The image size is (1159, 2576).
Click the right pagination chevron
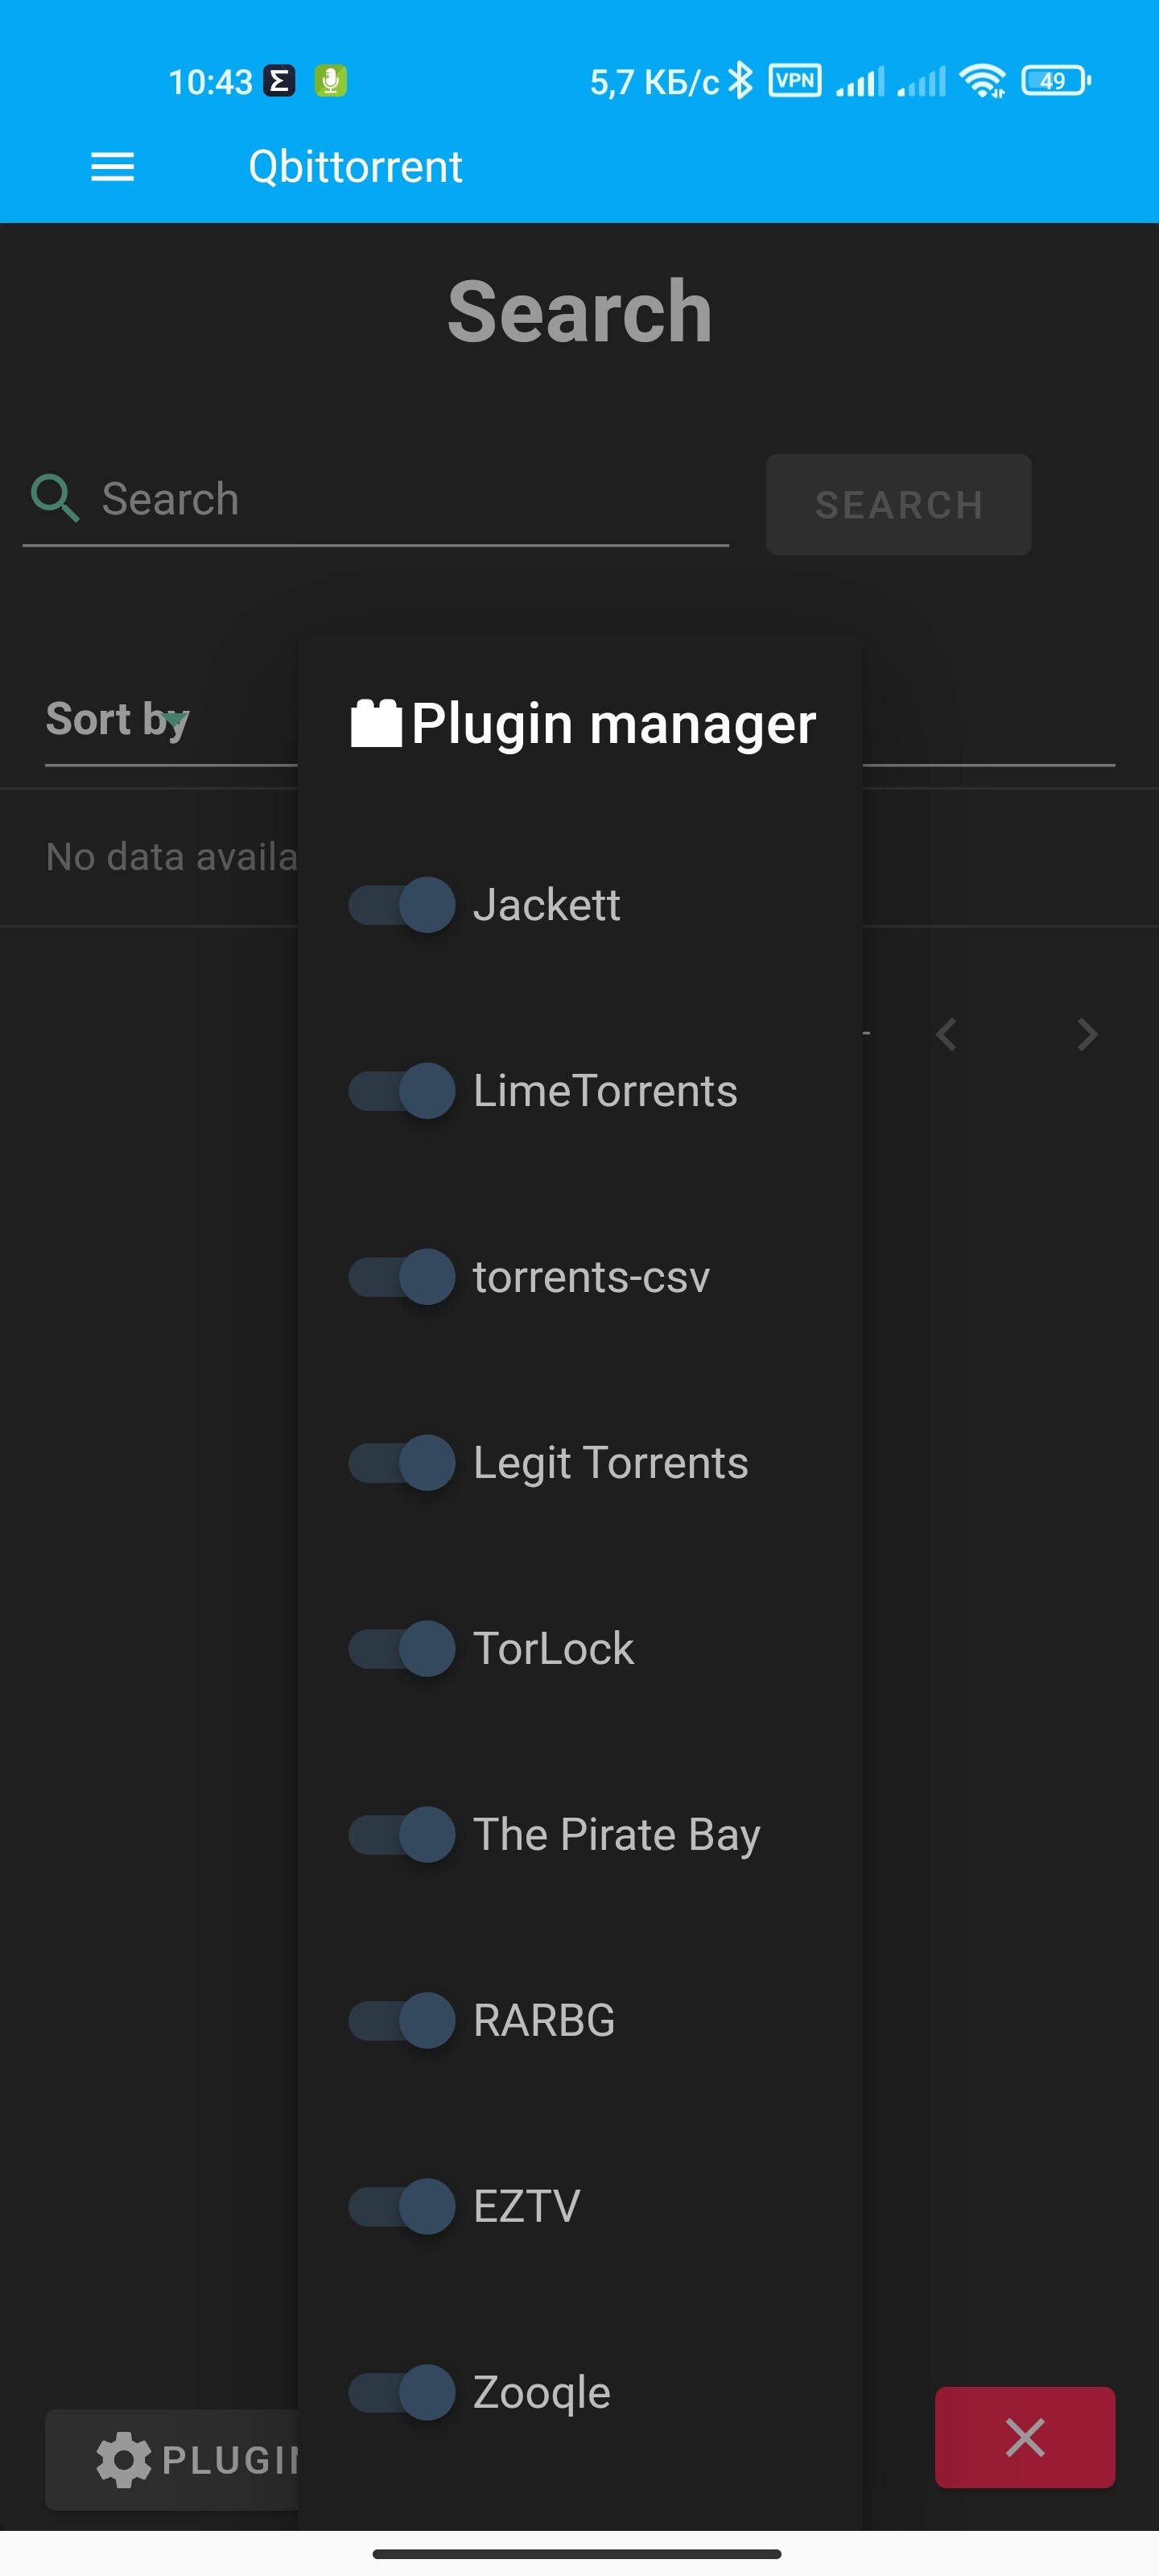click(1087, 1035)
